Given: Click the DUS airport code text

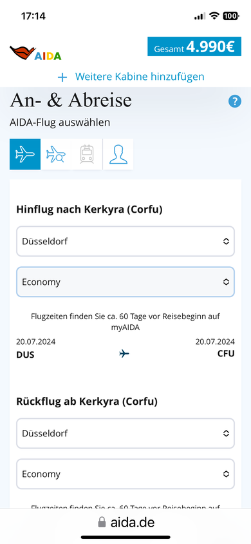Looking at the screenshot, I should tap(25, 355).
